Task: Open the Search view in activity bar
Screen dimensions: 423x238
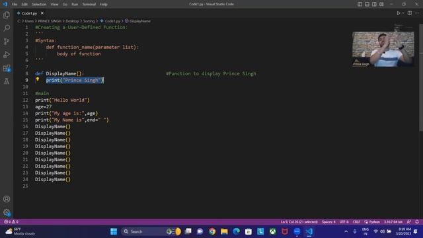Action: [7, 28]
